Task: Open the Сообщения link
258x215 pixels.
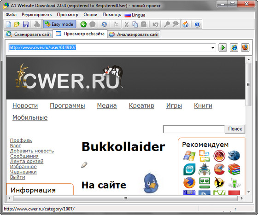Action: click(24, 157)
